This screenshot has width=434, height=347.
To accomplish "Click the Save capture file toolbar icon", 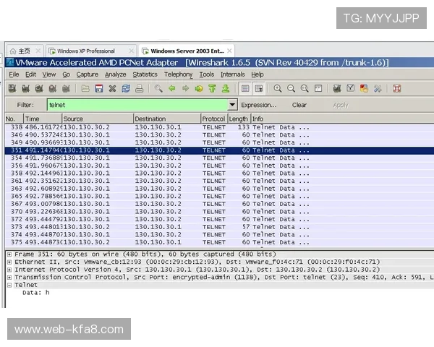I will [98, 89].
